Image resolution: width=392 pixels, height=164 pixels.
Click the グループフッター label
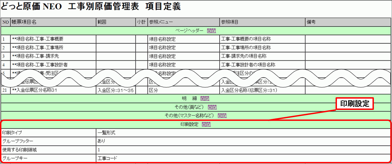point(17,141)
